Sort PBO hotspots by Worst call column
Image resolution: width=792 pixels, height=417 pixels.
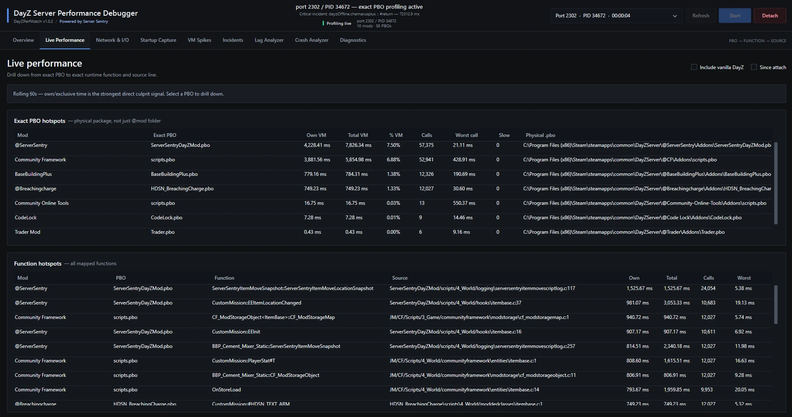(467, 135)
